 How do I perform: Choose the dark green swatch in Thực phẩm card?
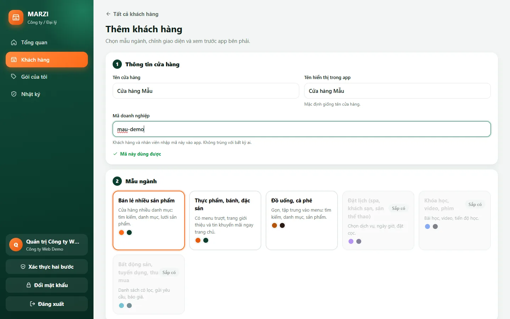click(206, 240)
